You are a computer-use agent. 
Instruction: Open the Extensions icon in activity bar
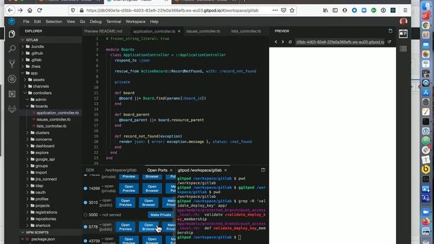pos(12,94)
